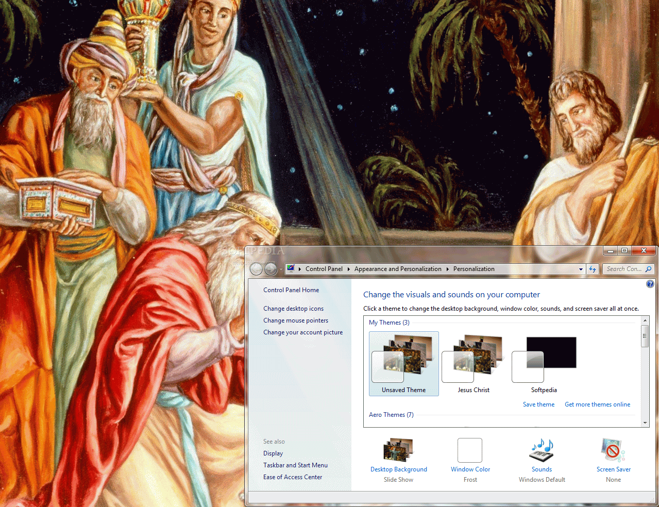Image resolution: width=659 pixels, height=507 pixels.
Task: Click the My Themes (3) heading
Action: coord(389,323)
